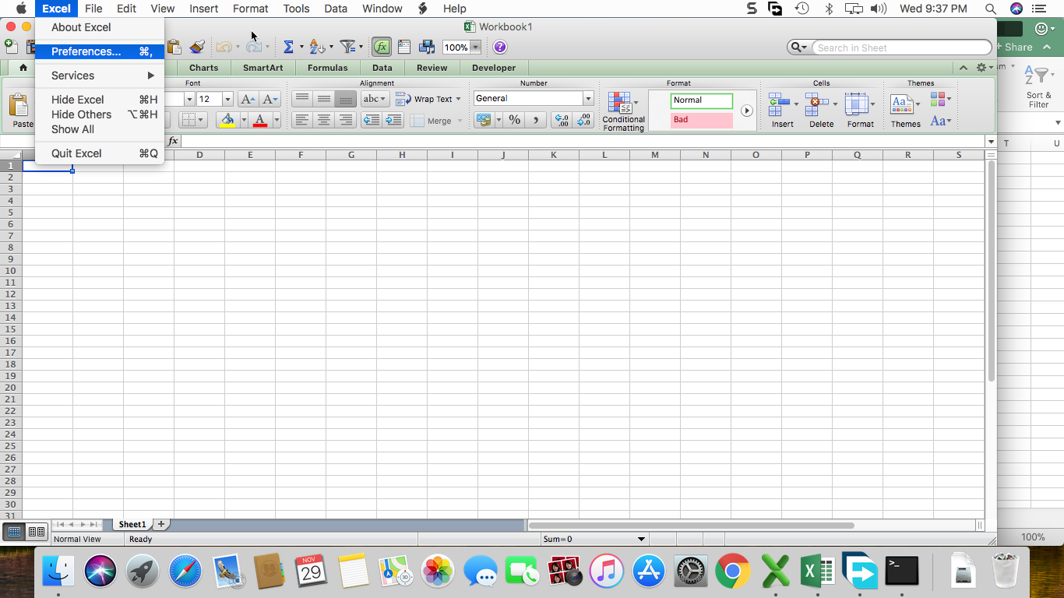Open the font color dropdown arrow
This screenshot has width=1064, height=598.
pyautogui.click(x=277, y=120)
